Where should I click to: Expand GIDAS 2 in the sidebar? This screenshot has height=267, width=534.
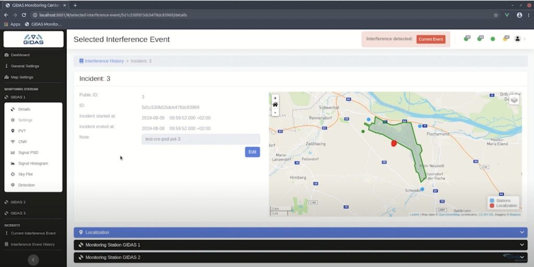point(18,202)
